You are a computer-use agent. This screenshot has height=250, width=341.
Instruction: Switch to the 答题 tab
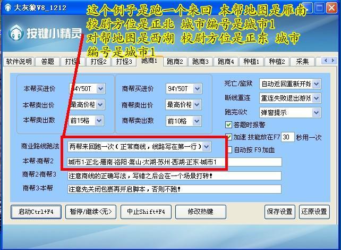(x=48, y=62)
